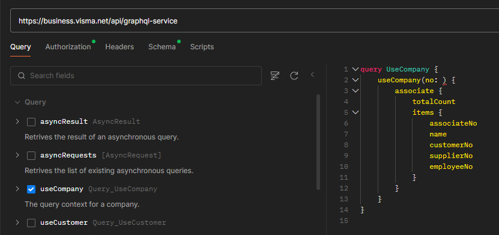Image resolution: width=499 pixels, height=235 pixels.
Task: Expand the useCustomer field
Action: click(17, 222)
